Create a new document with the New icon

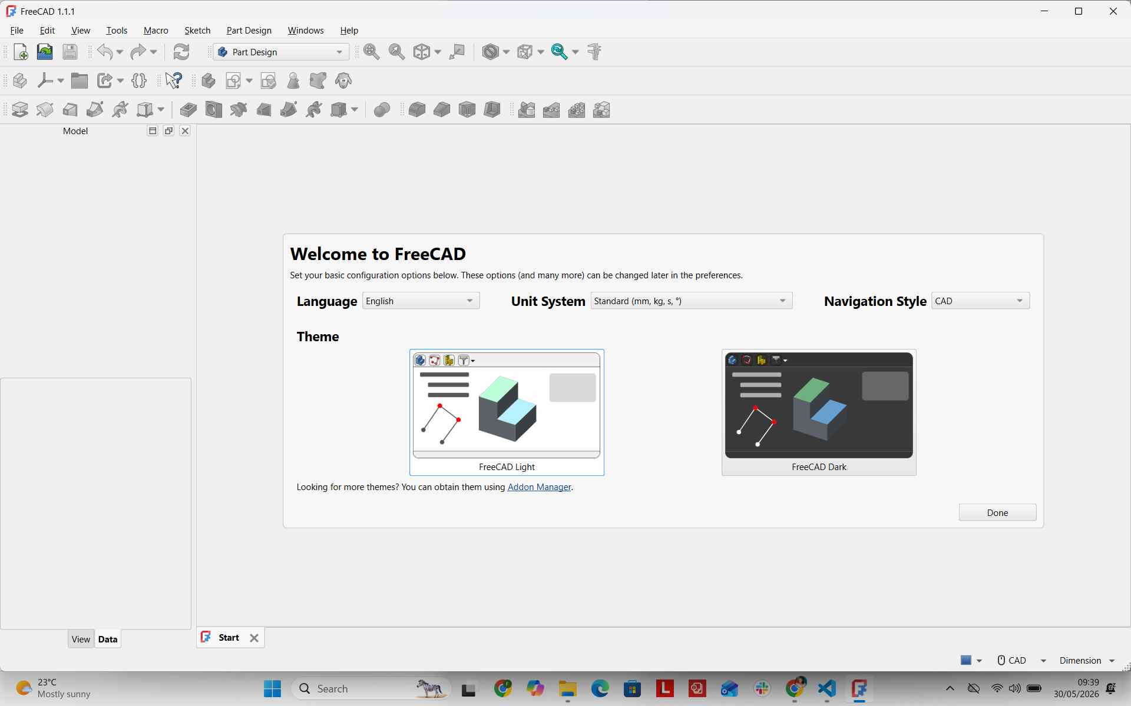[x=21, y=52]
